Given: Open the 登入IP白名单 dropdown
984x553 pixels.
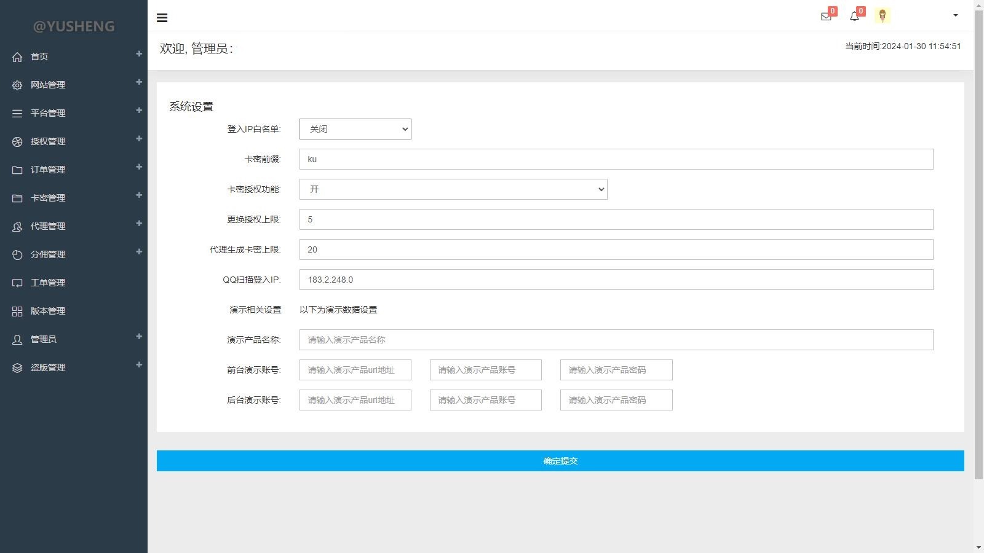Looking at the screenshot, I should pos(355,129).
